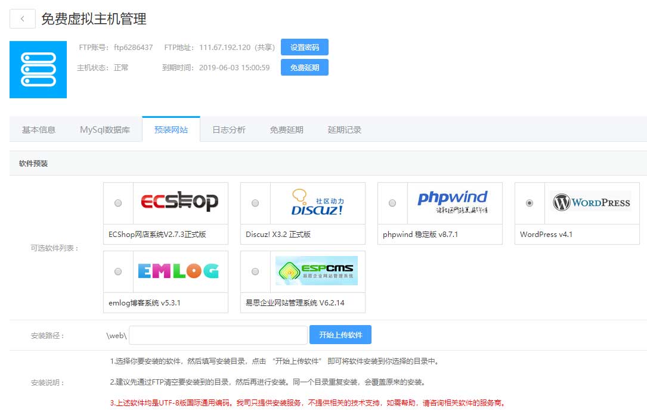Click the WordPress v4.1 label
647x412 pixels.
(x=546, y=234)
